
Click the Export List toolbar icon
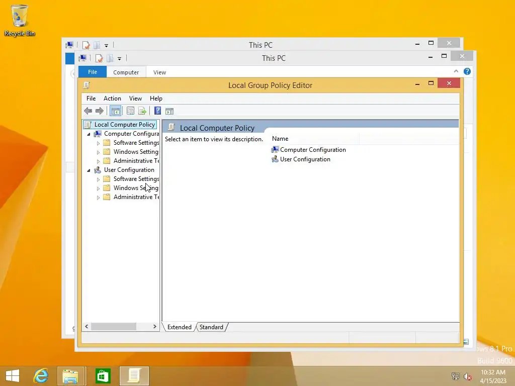point(142,111)
